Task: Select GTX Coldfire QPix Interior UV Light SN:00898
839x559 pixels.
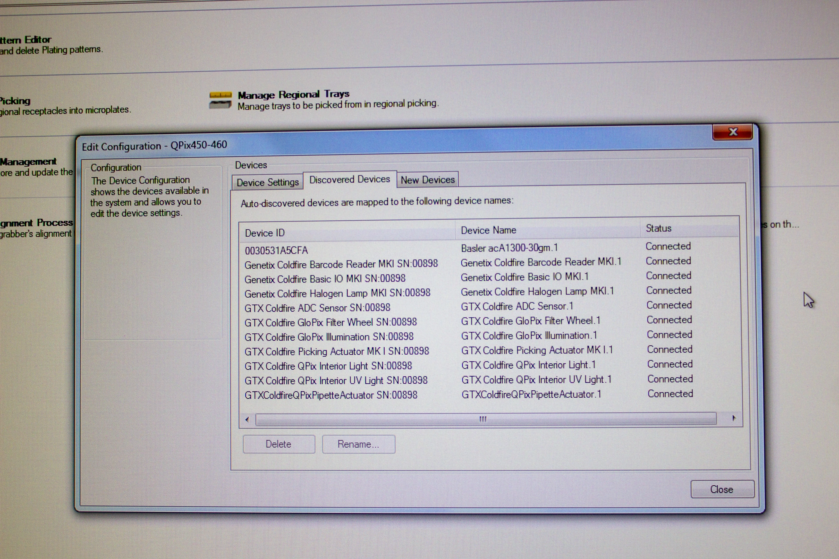Action: pos(336,380)
